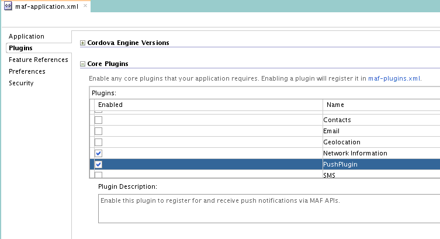Screen dimensions: 440x239
Task: Open the maf-plugins.xml link
Action: pos(394,78)
